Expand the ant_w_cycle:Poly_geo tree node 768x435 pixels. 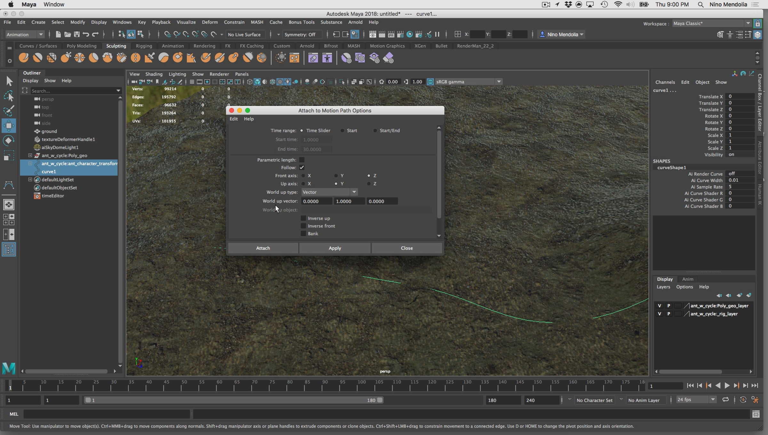(30, 155)
